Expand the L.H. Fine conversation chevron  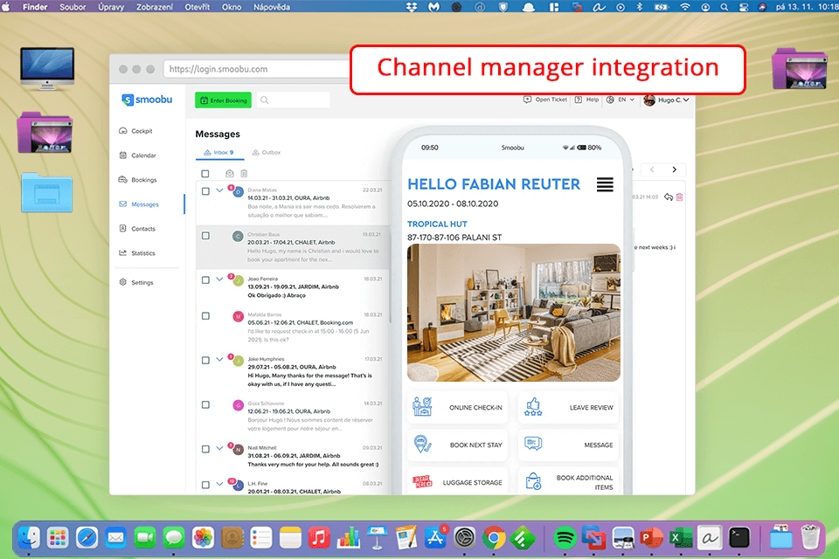click(219, 484)
